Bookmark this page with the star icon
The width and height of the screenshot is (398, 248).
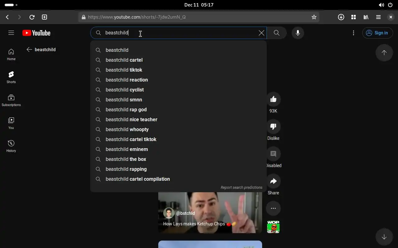click(x=314, y=17)
